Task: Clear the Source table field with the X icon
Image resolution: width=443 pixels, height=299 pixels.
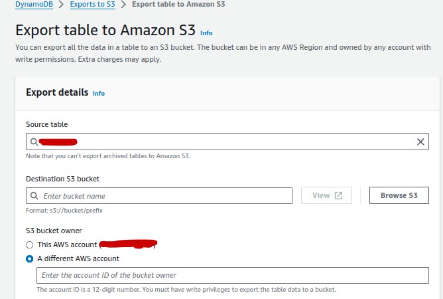Action: tap(420, 142)
